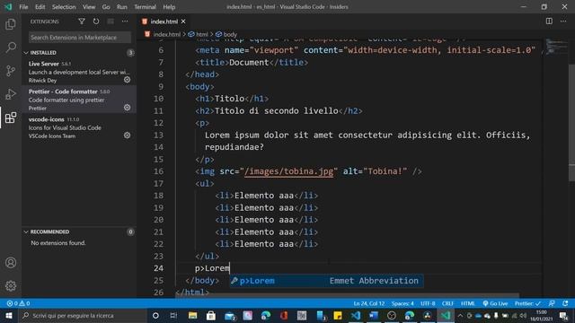575x323 pixels.
Task: Open editor more actions ellipsis
Action: click(563, 22)
